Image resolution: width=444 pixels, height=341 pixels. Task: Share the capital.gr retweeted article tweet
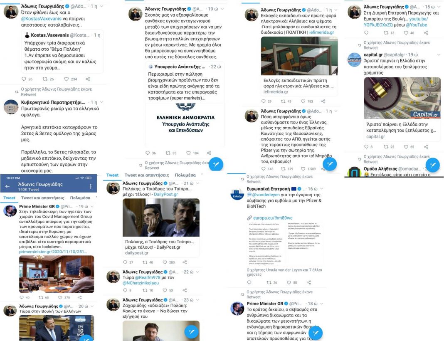426,147
